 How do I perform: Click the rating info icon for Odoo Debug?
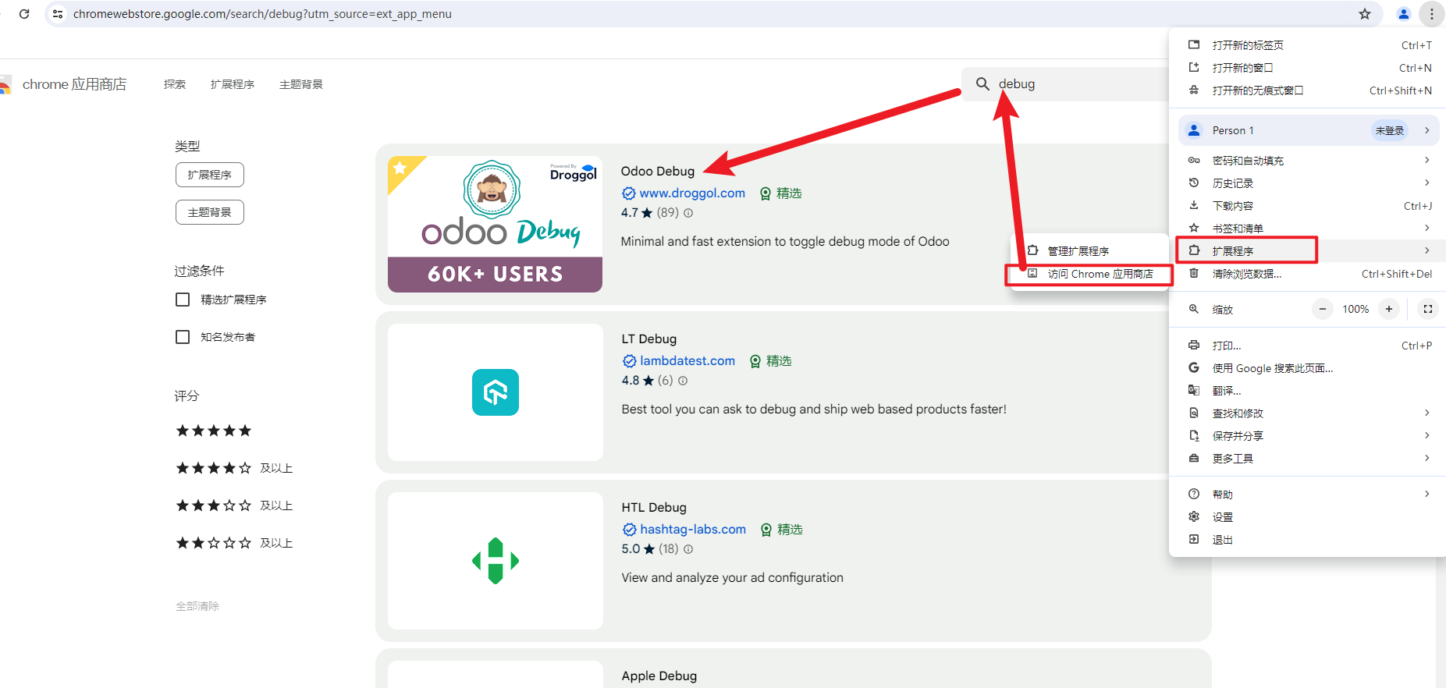pos(688,213)
